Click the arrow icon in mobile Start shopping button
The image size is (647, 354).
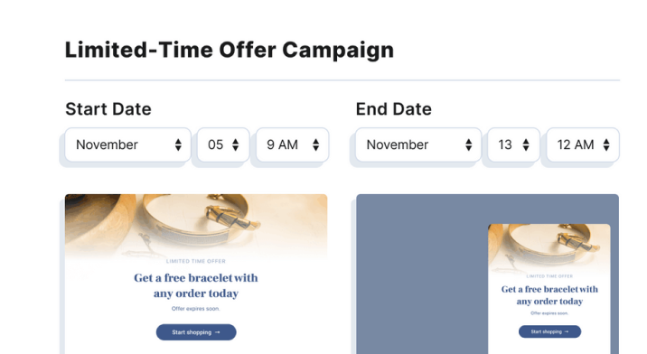coord(566,331)
